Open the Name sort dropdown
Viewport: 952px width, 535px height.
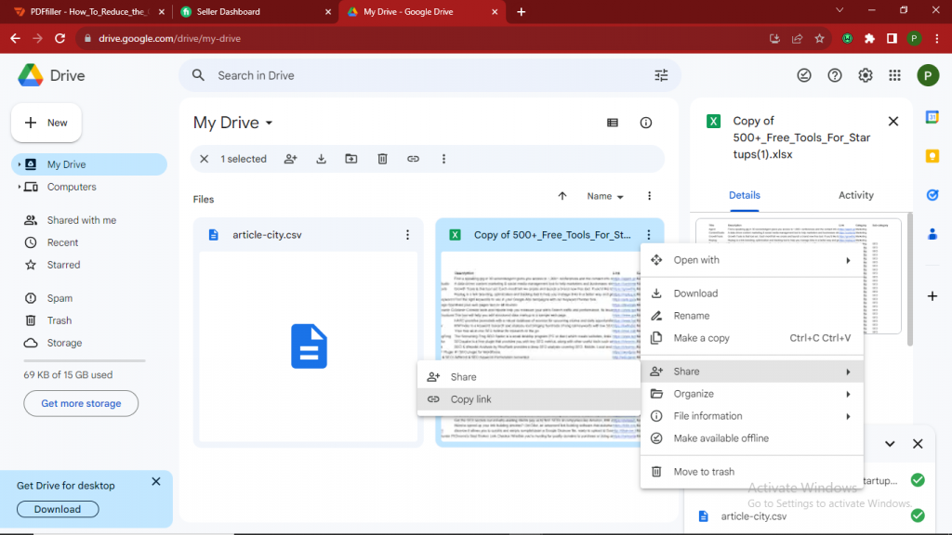(x=602, y=196)
